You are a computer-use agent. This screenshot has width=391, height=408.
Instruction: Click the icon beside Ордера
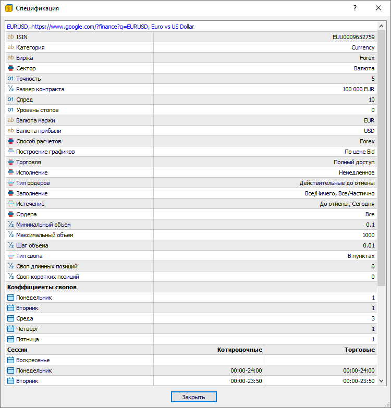tap(10, 214)
